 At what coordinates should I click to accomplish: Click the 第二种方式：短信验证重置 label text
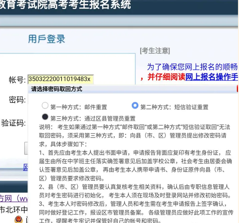pyautogui.click(x=174, y=107)
